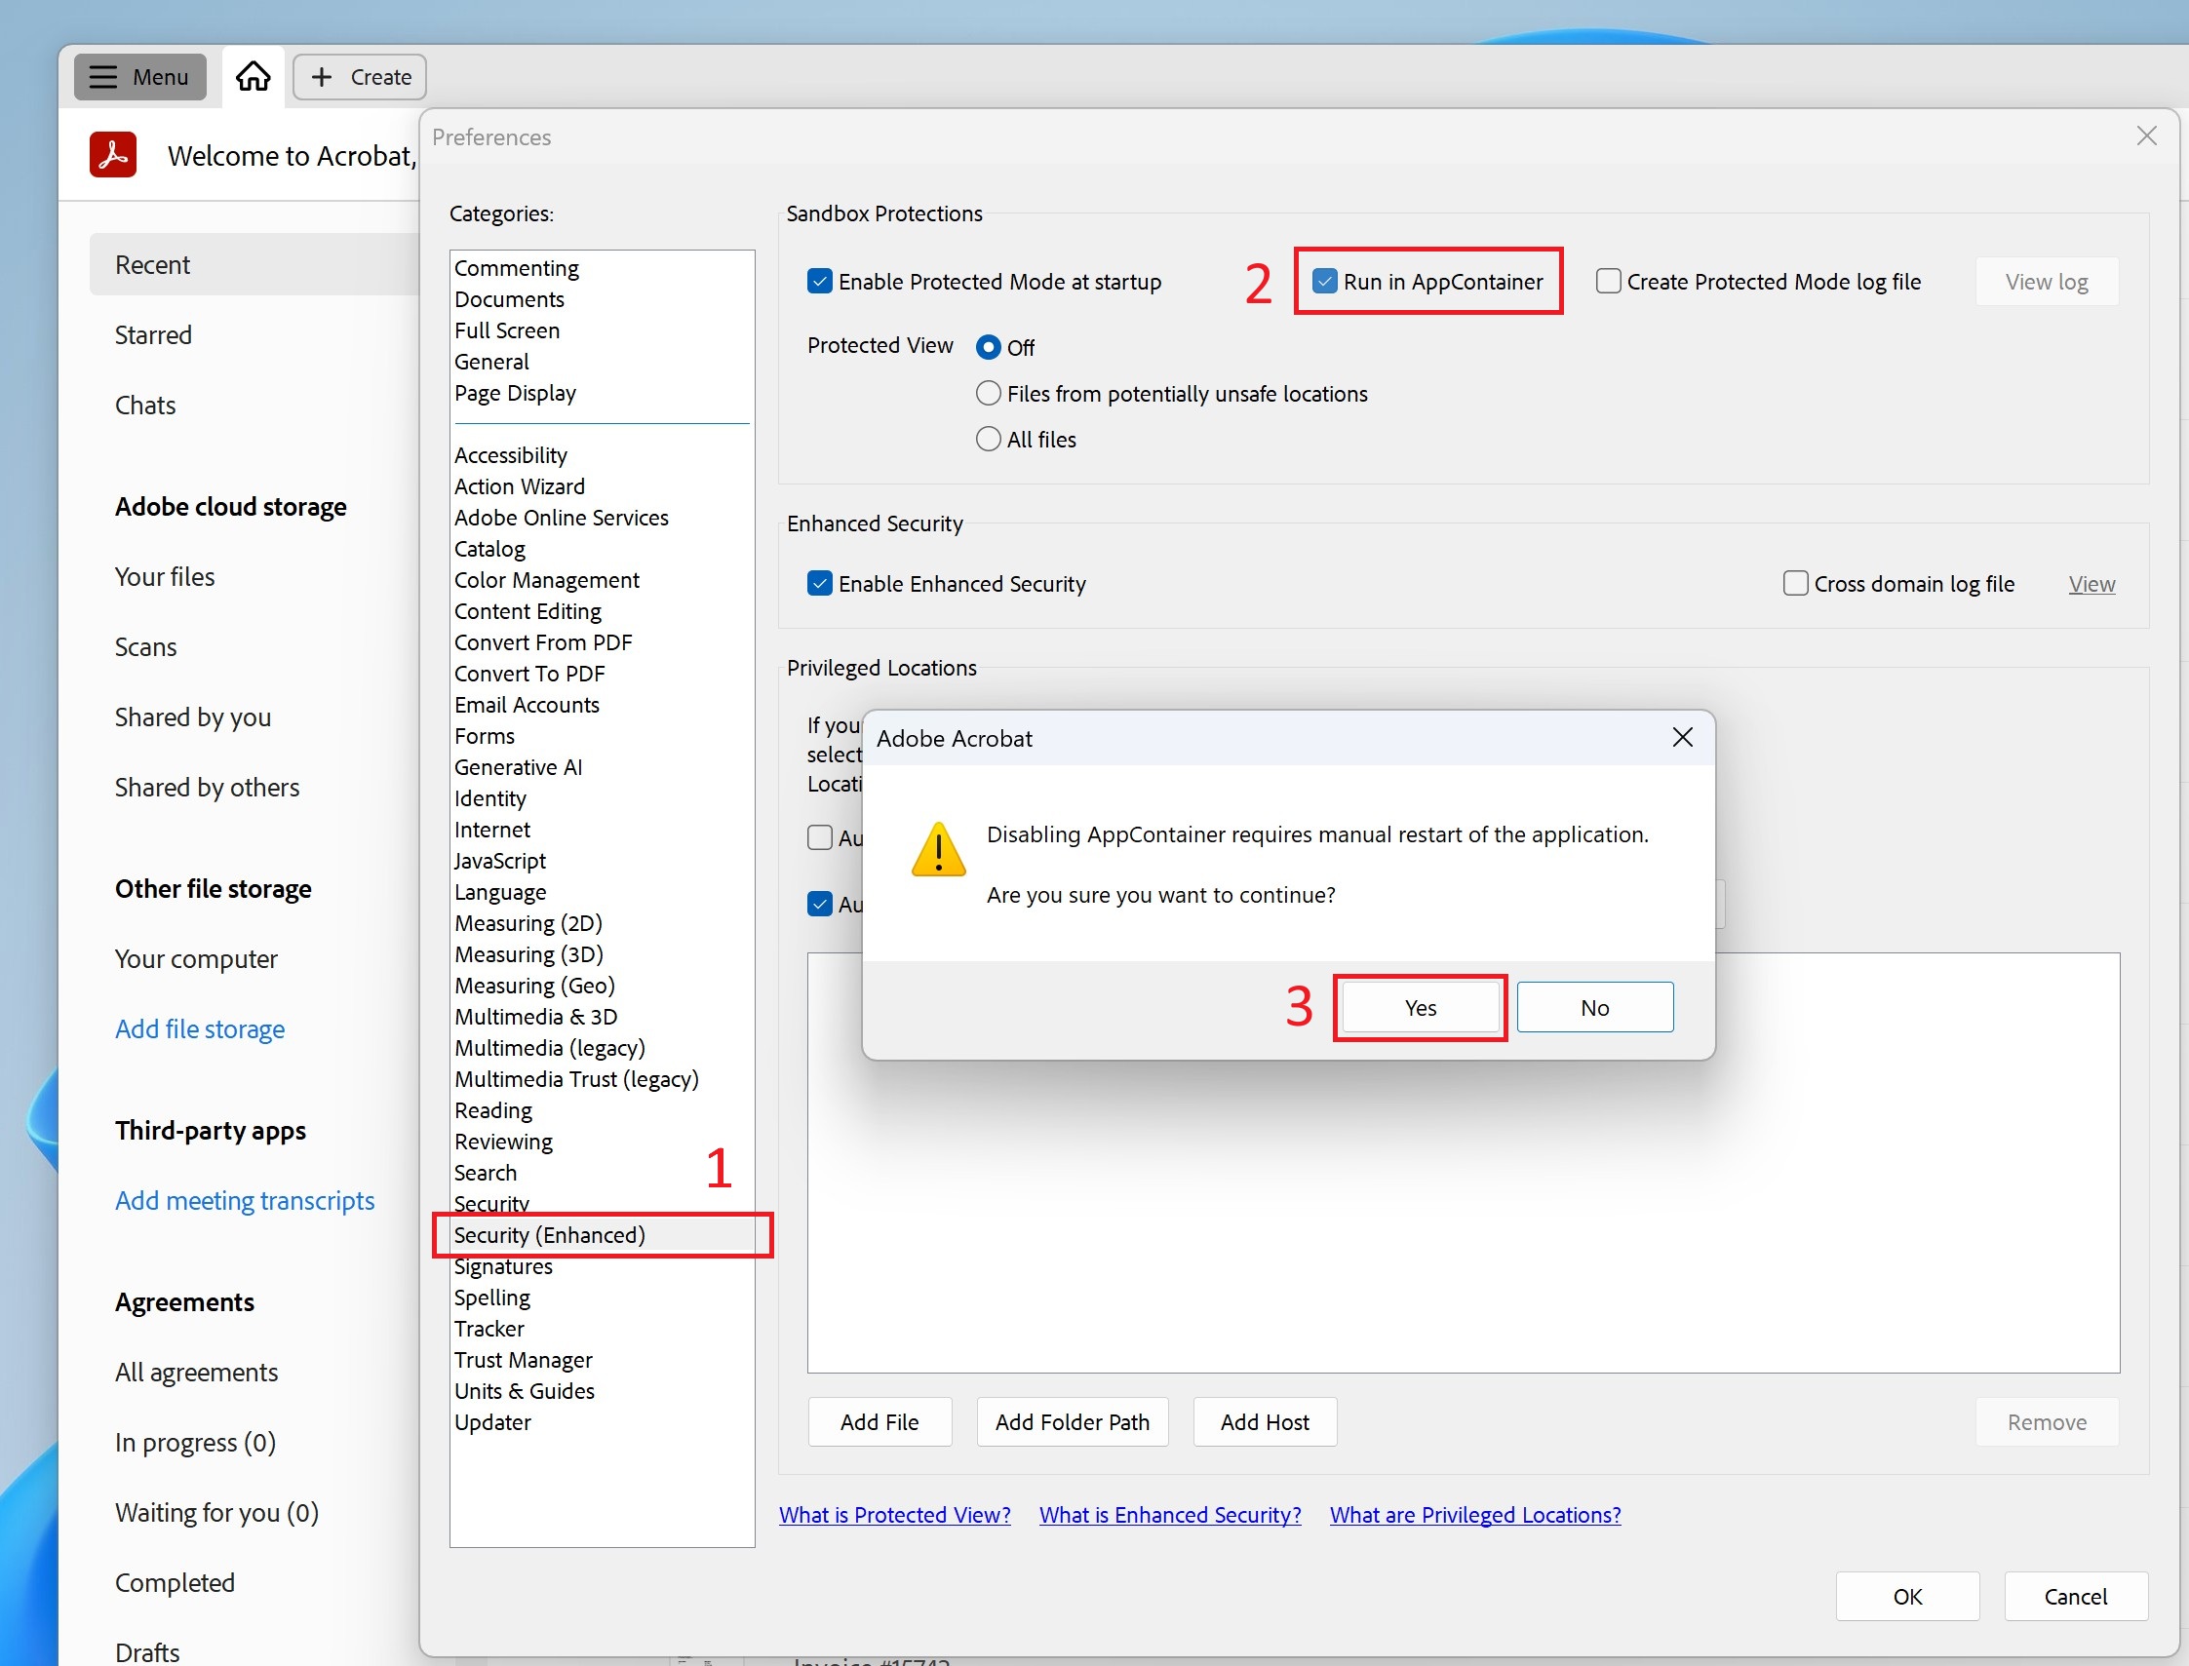Select Protected View Off radio

coord(988,347)
